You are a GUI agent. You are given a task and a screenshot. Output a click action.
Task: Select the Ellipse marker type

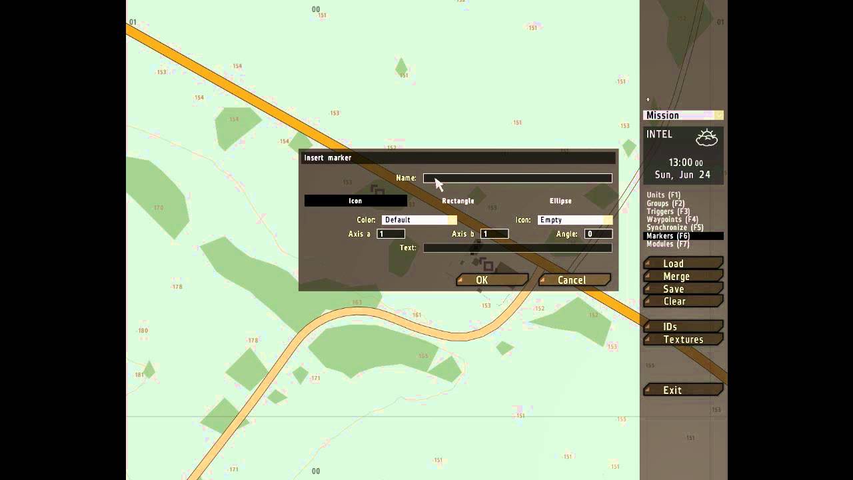tap(560, 201)
